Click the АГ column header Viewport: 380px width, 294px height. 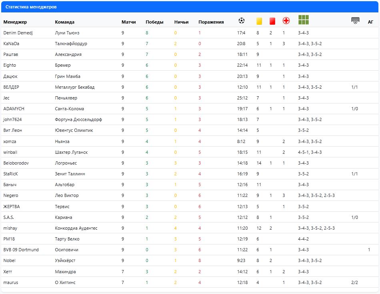click(x=370, y=22)
